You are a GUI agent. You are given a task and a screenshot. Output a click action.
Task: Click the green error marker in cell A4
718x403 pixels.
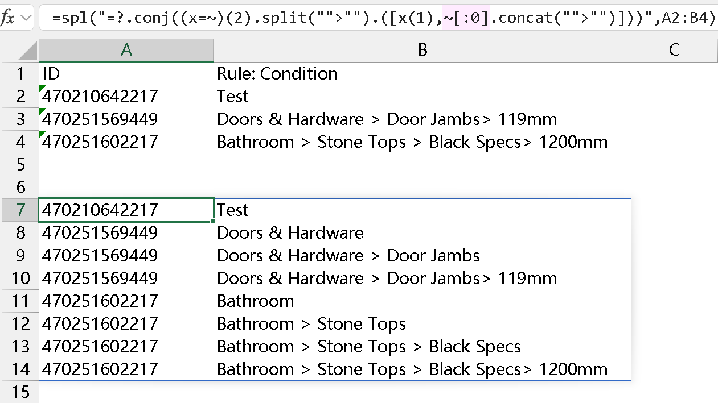click(42, 134)
